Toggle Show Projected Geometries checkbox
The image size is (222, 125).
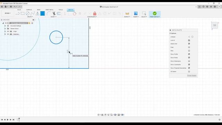click(189, 68)
